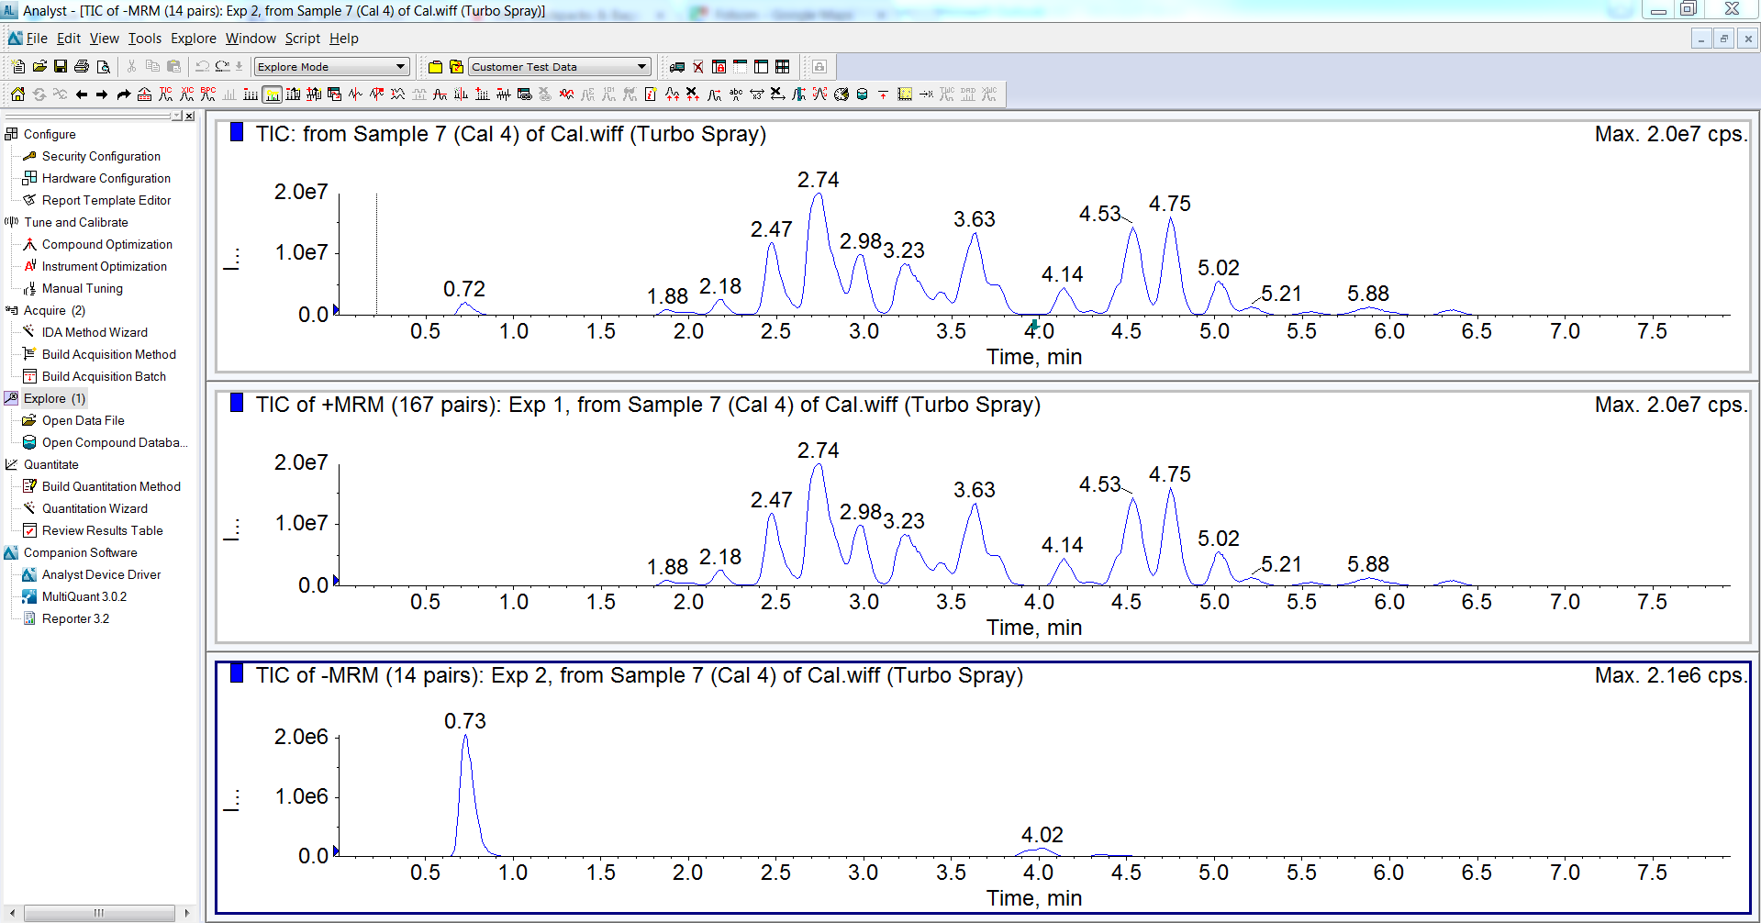Viewport: 1761px width, 923px height.
Task: Click the 0.73 peak label in -MRM pane
Action: (465, 721)
